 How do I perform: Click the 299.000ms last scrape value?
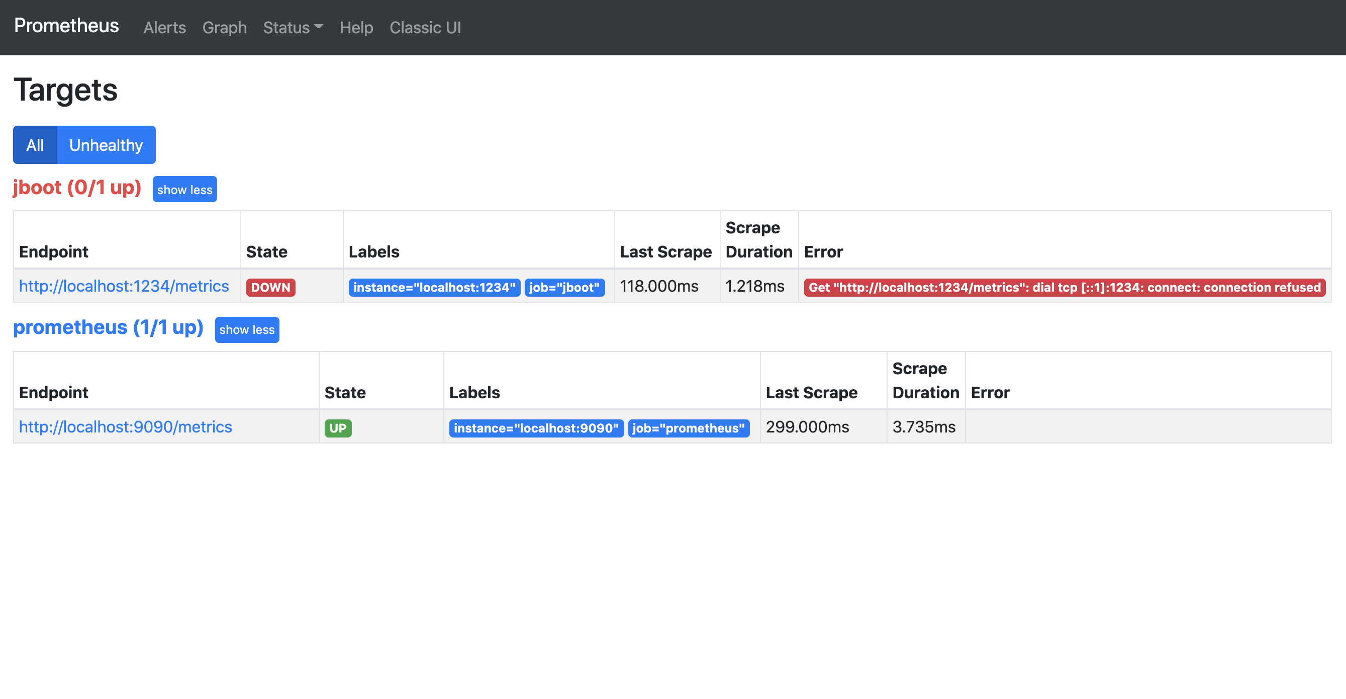807,426
